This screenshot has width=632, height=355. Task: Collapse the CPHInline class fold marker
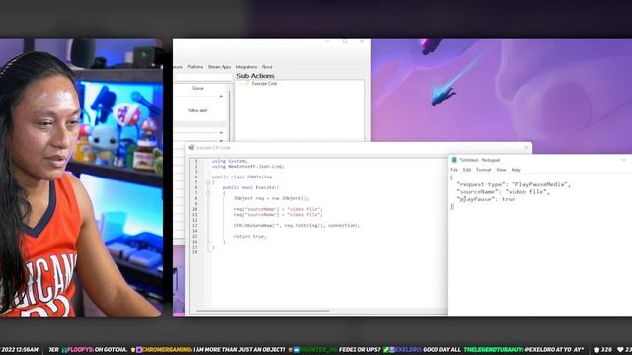208,182
